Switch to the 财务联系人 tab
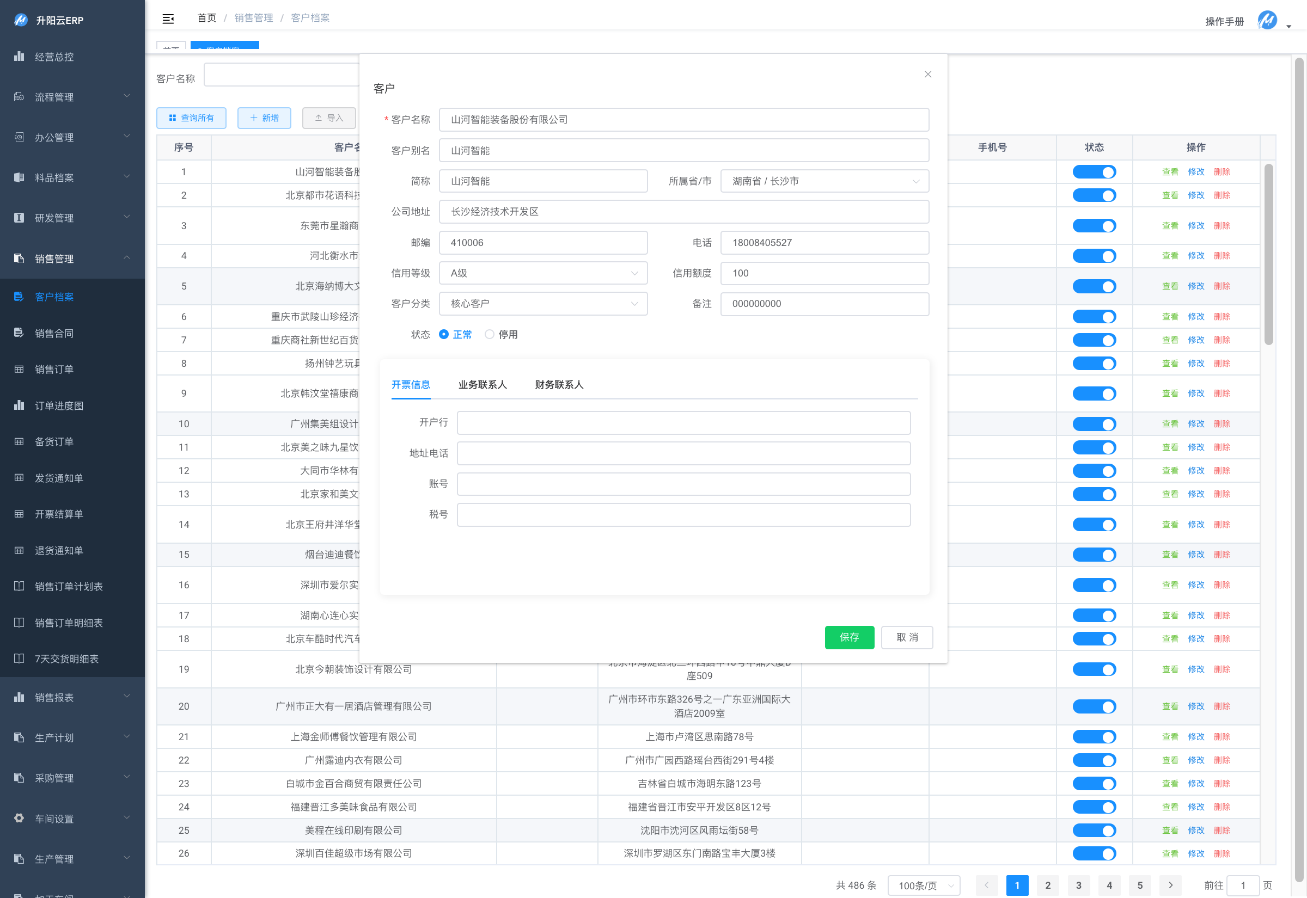 [558, 384]
